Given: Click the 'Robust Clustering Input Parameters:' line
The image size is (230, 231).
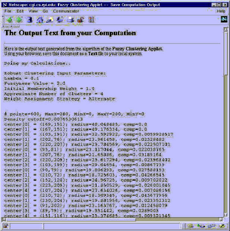Looking at the screenshot, I should tap(55, 73).
